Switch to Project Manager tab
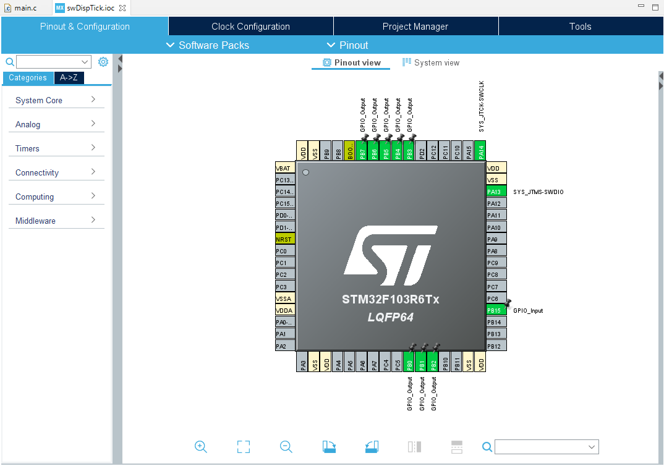 [x=415, y=26]
